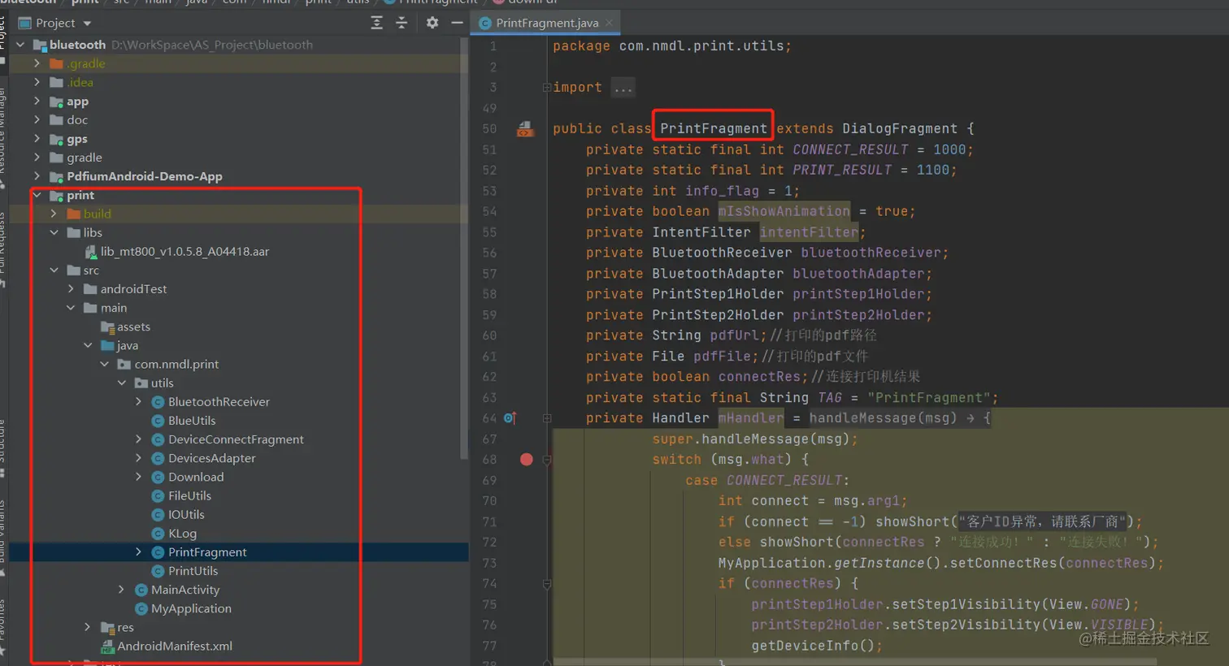Image resolution: width=1229 pixels, height=666 pixels.
Task: Click DialogFragment superclass name
Action: point(900,128)
